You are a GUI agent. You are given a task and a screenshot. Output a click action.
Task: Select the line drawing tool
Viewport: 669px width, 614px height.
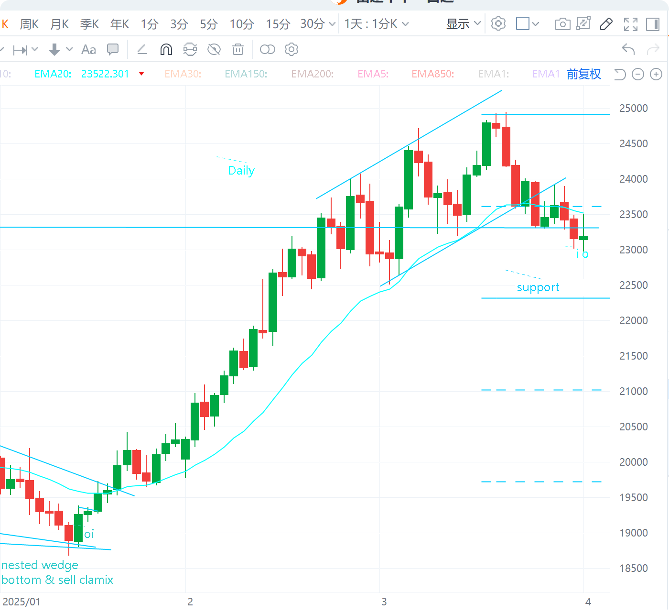click(x=142, y=49)
